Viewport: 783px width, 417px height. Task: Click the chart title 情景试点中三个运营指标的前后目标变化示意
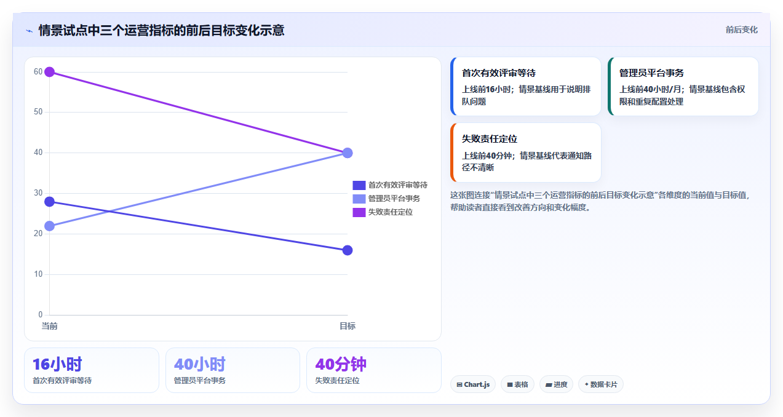(161, 31)
